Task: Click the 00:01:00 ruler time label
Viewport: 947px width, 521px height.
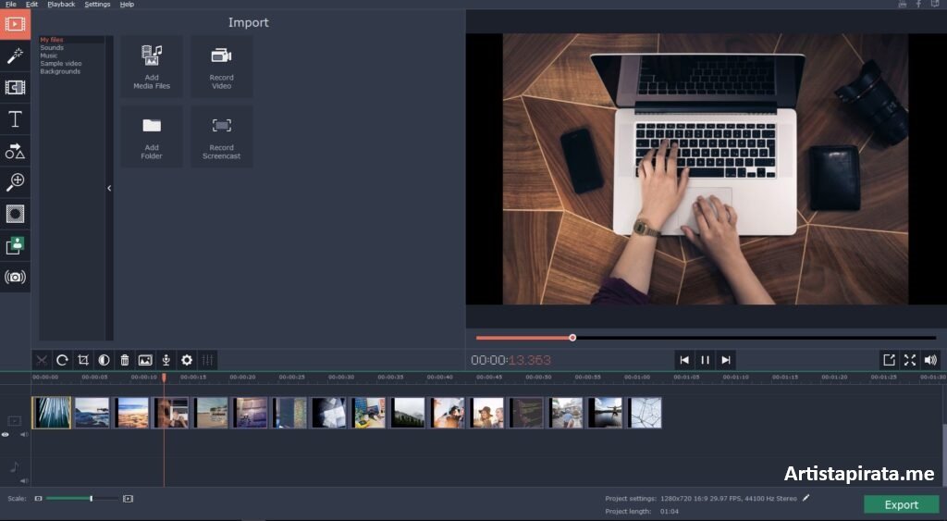Action: [x=637, y=378]
